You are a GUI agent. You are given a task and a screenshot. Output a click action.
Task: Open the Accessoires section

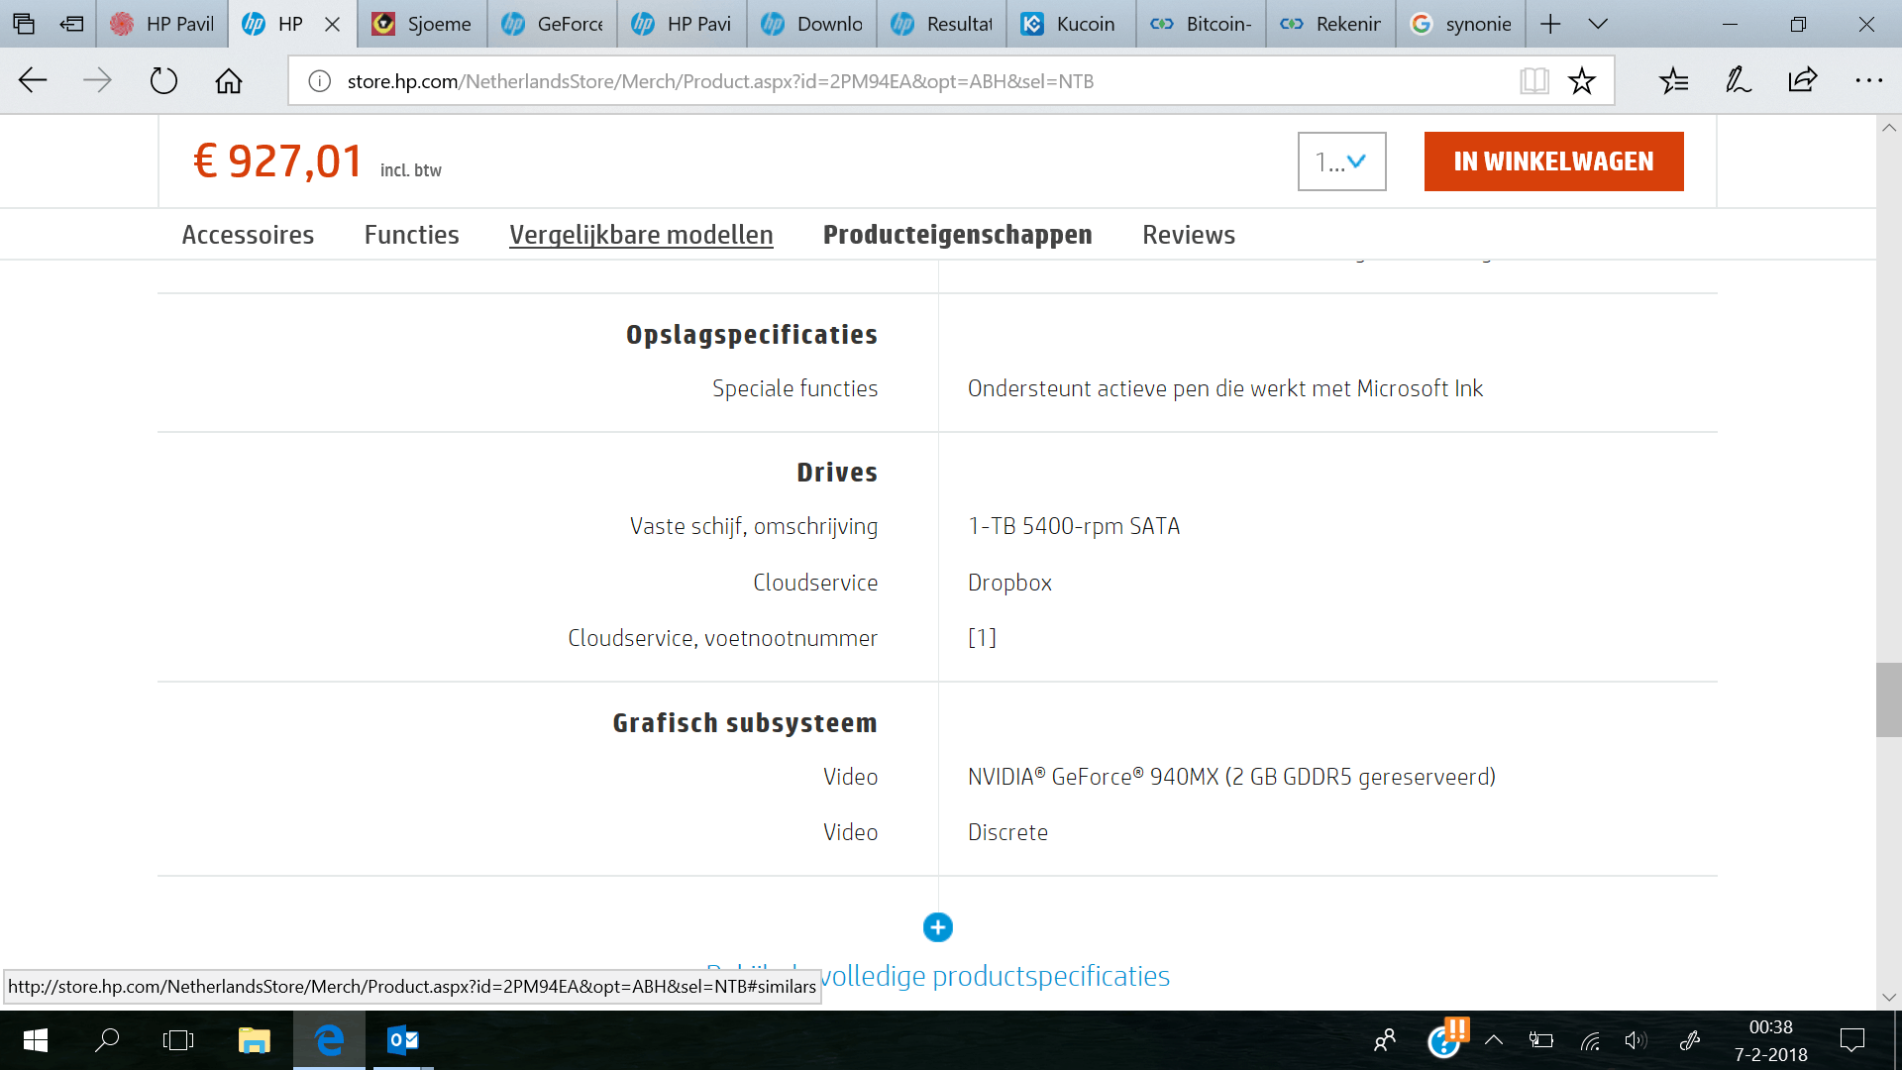tap(248, 235)
